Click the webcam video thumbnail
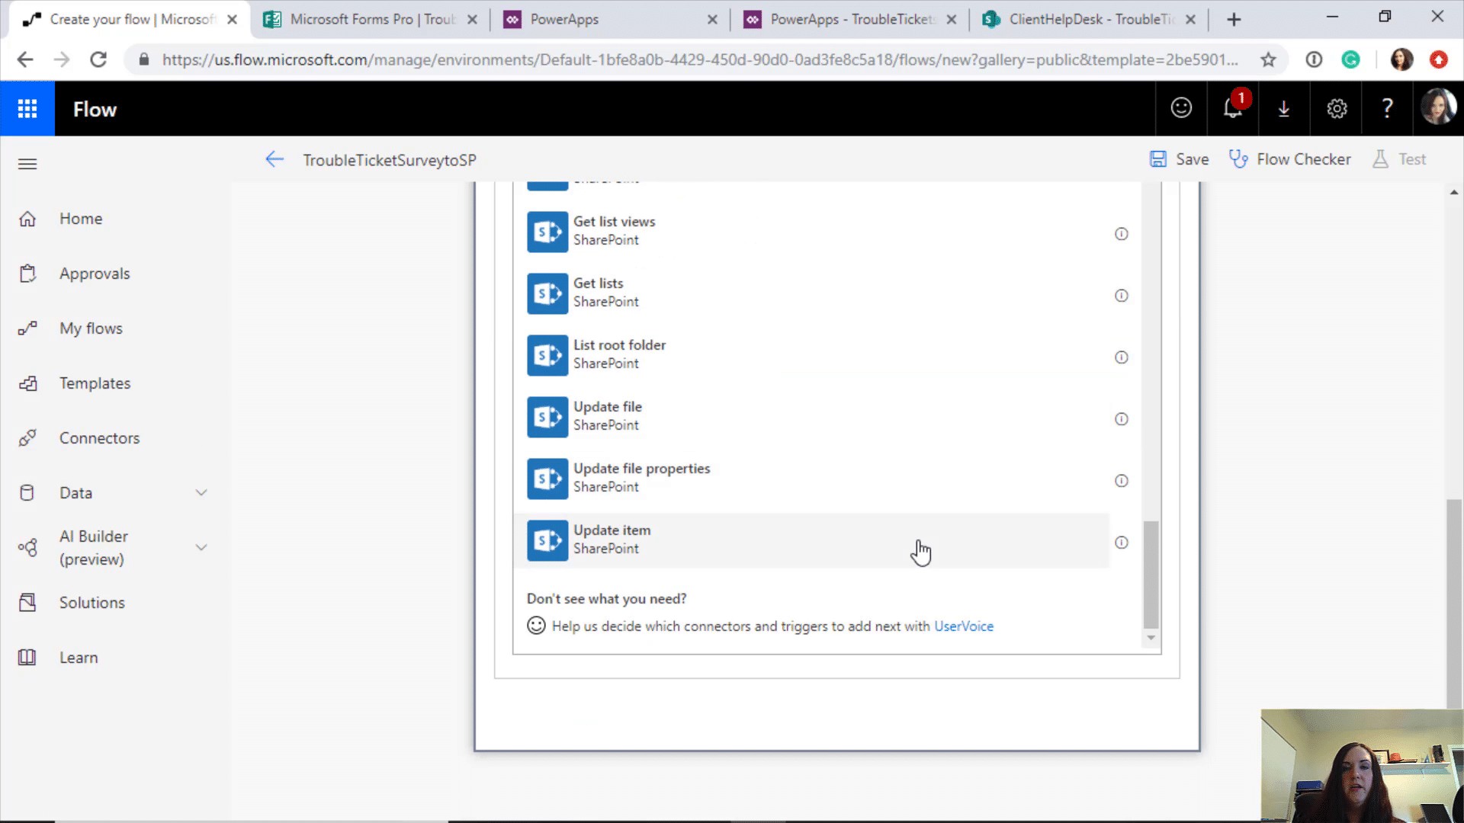This screenshot has height=823, width=1464. (x=1362, y=766)
